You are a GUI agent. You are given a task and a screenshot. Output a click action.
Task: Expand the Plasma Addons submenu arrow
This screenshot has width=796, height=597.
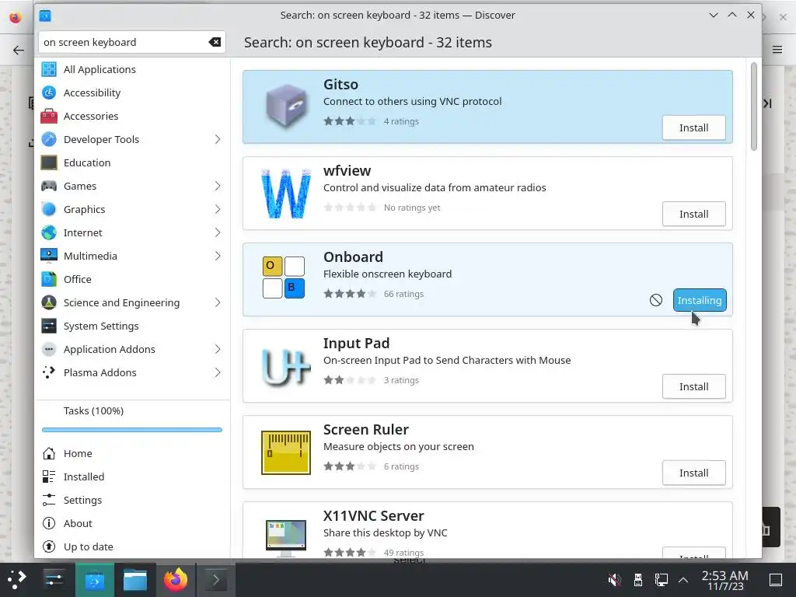click(218, 372)
